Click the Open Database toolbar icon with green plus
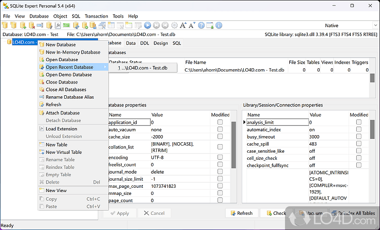 pos(23,25)
